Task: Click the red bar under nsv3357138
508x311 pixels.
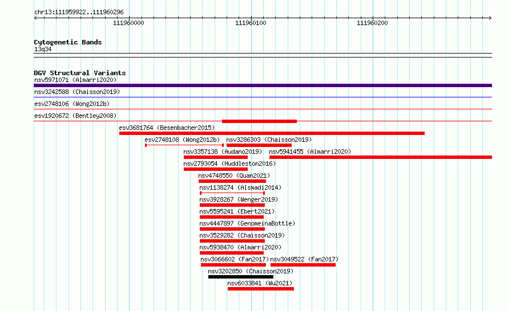Action: point(215,157)
